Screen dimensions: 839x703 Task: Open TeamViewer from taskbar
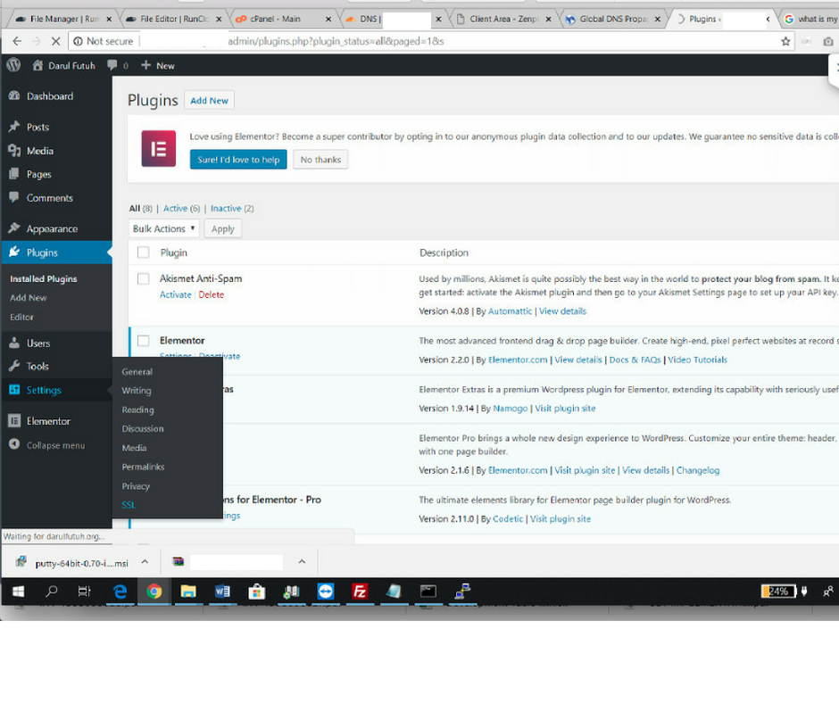[x=325, y=591]
